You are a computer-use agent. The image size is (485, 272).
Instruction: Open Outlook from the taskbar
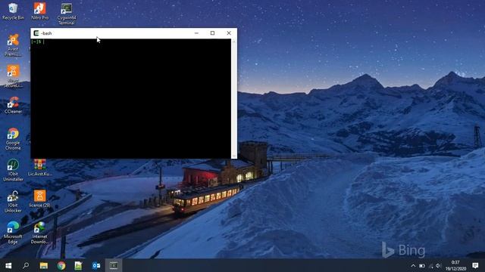tap(96, 265)
